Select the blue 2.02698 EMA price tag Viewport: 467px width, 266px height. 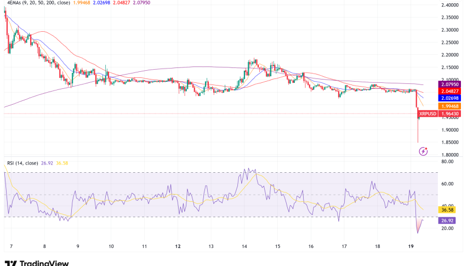click(x=451, y=98)
